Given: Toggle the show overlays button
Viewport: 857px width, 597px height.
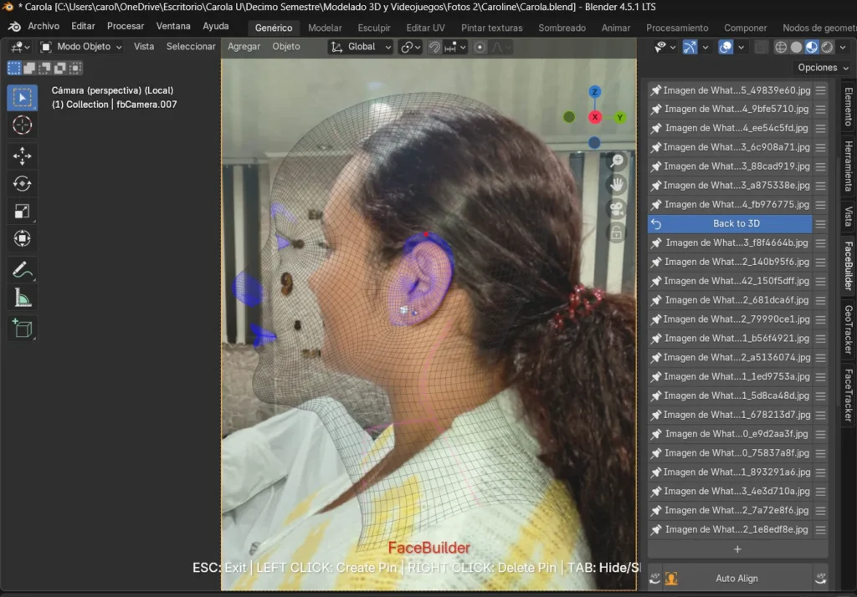Looking at the screenshot, I should 726,48.
